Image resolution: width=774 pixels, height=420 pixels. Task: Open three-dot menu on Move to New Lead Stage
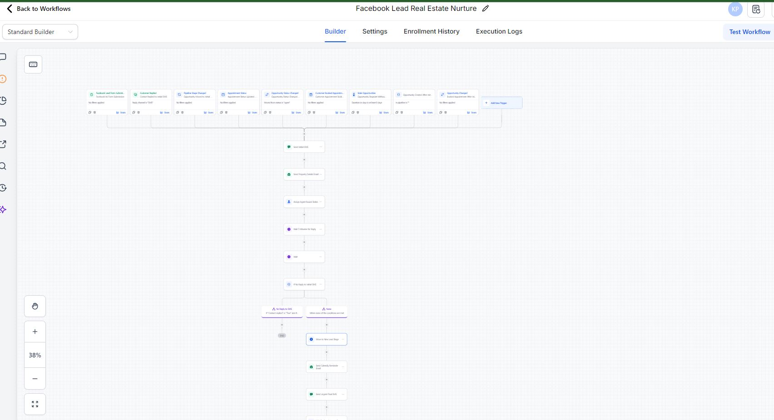click(343, 339)
